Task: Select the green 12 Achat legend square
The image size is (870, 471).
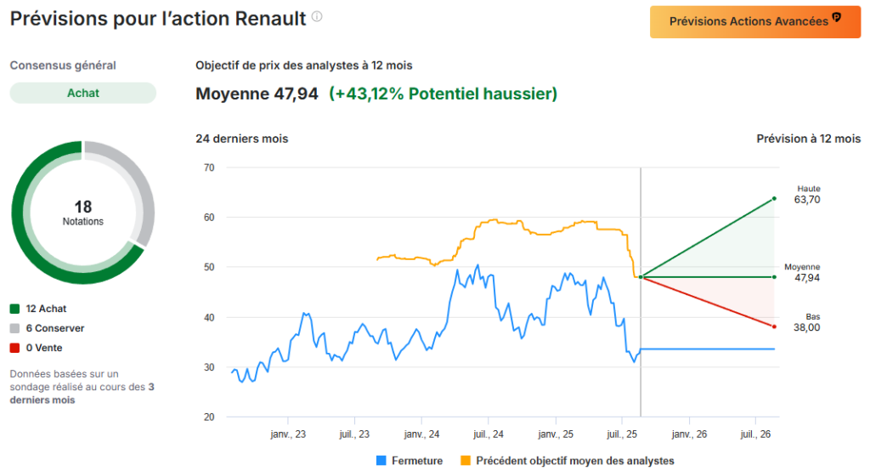Action: (x=14, y=309)
